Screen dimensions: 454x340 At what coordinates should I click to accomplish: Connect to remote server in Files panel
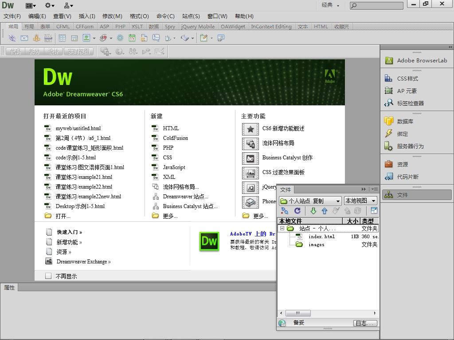pos(285,211)
